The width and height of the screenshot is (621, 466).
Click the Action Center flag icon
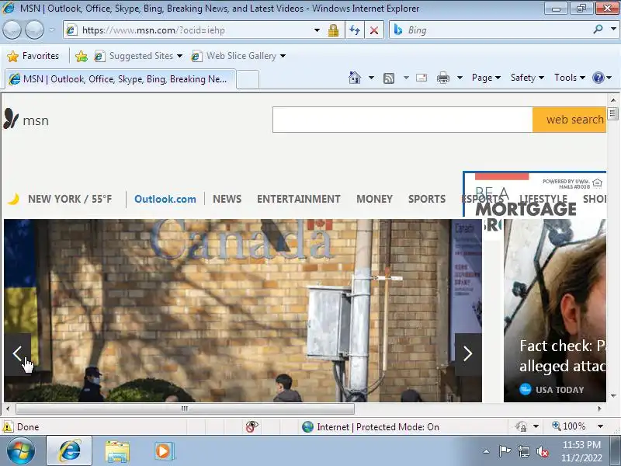(504, 451)
